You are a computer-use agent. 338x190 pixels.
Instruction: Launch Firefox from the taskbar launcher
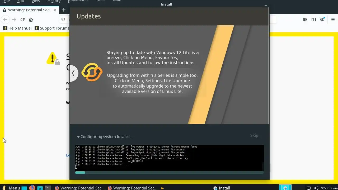(32, 188)
